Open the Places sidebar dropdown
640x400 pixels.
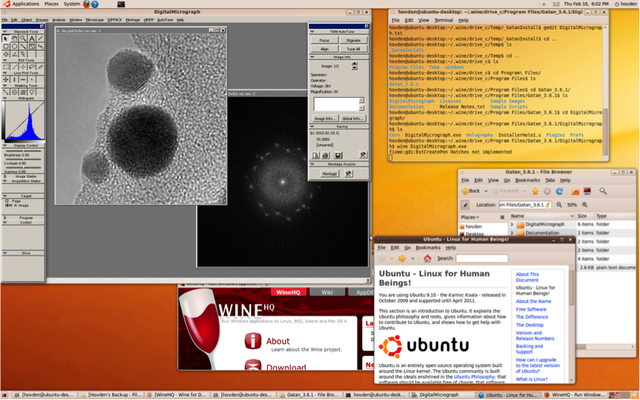(470, 217)
